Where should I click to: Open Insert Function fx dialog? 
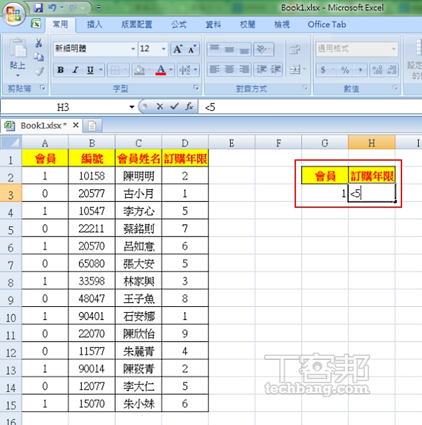[x=189, y=106]
